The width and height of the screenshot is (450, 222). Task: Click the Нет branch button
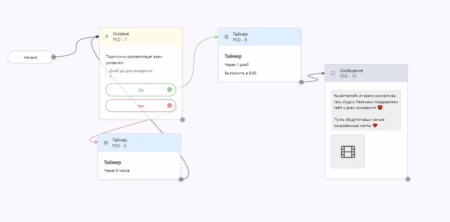point(141,106)
